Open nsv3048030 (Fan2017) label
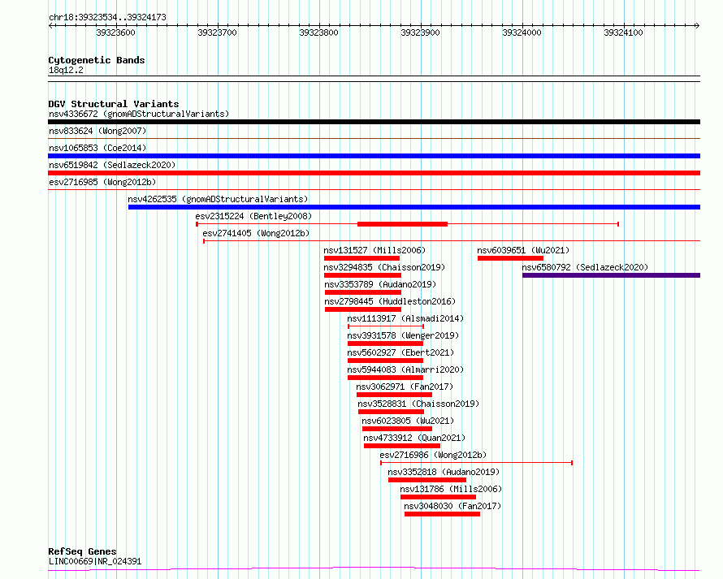 pos(452,506)
